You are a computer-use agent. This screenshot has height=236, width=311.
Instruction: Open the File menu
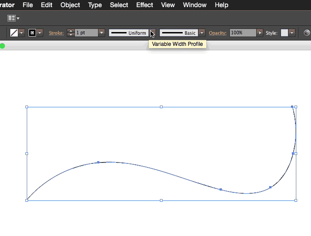(x=28, y=5)
